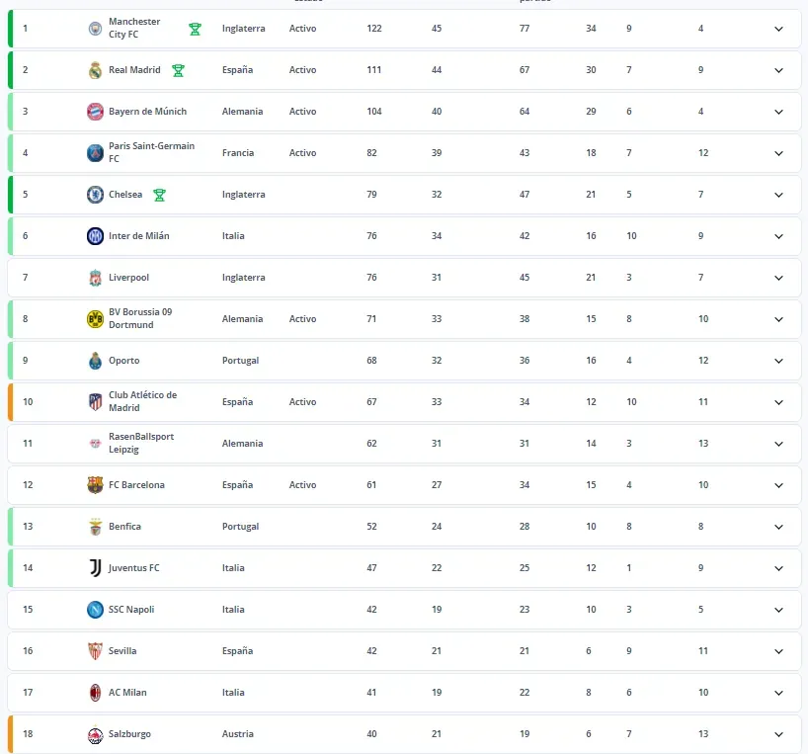Click the BV Borussia 09 Dortmund logo
808x754 pixels.
tap(95, 318)
